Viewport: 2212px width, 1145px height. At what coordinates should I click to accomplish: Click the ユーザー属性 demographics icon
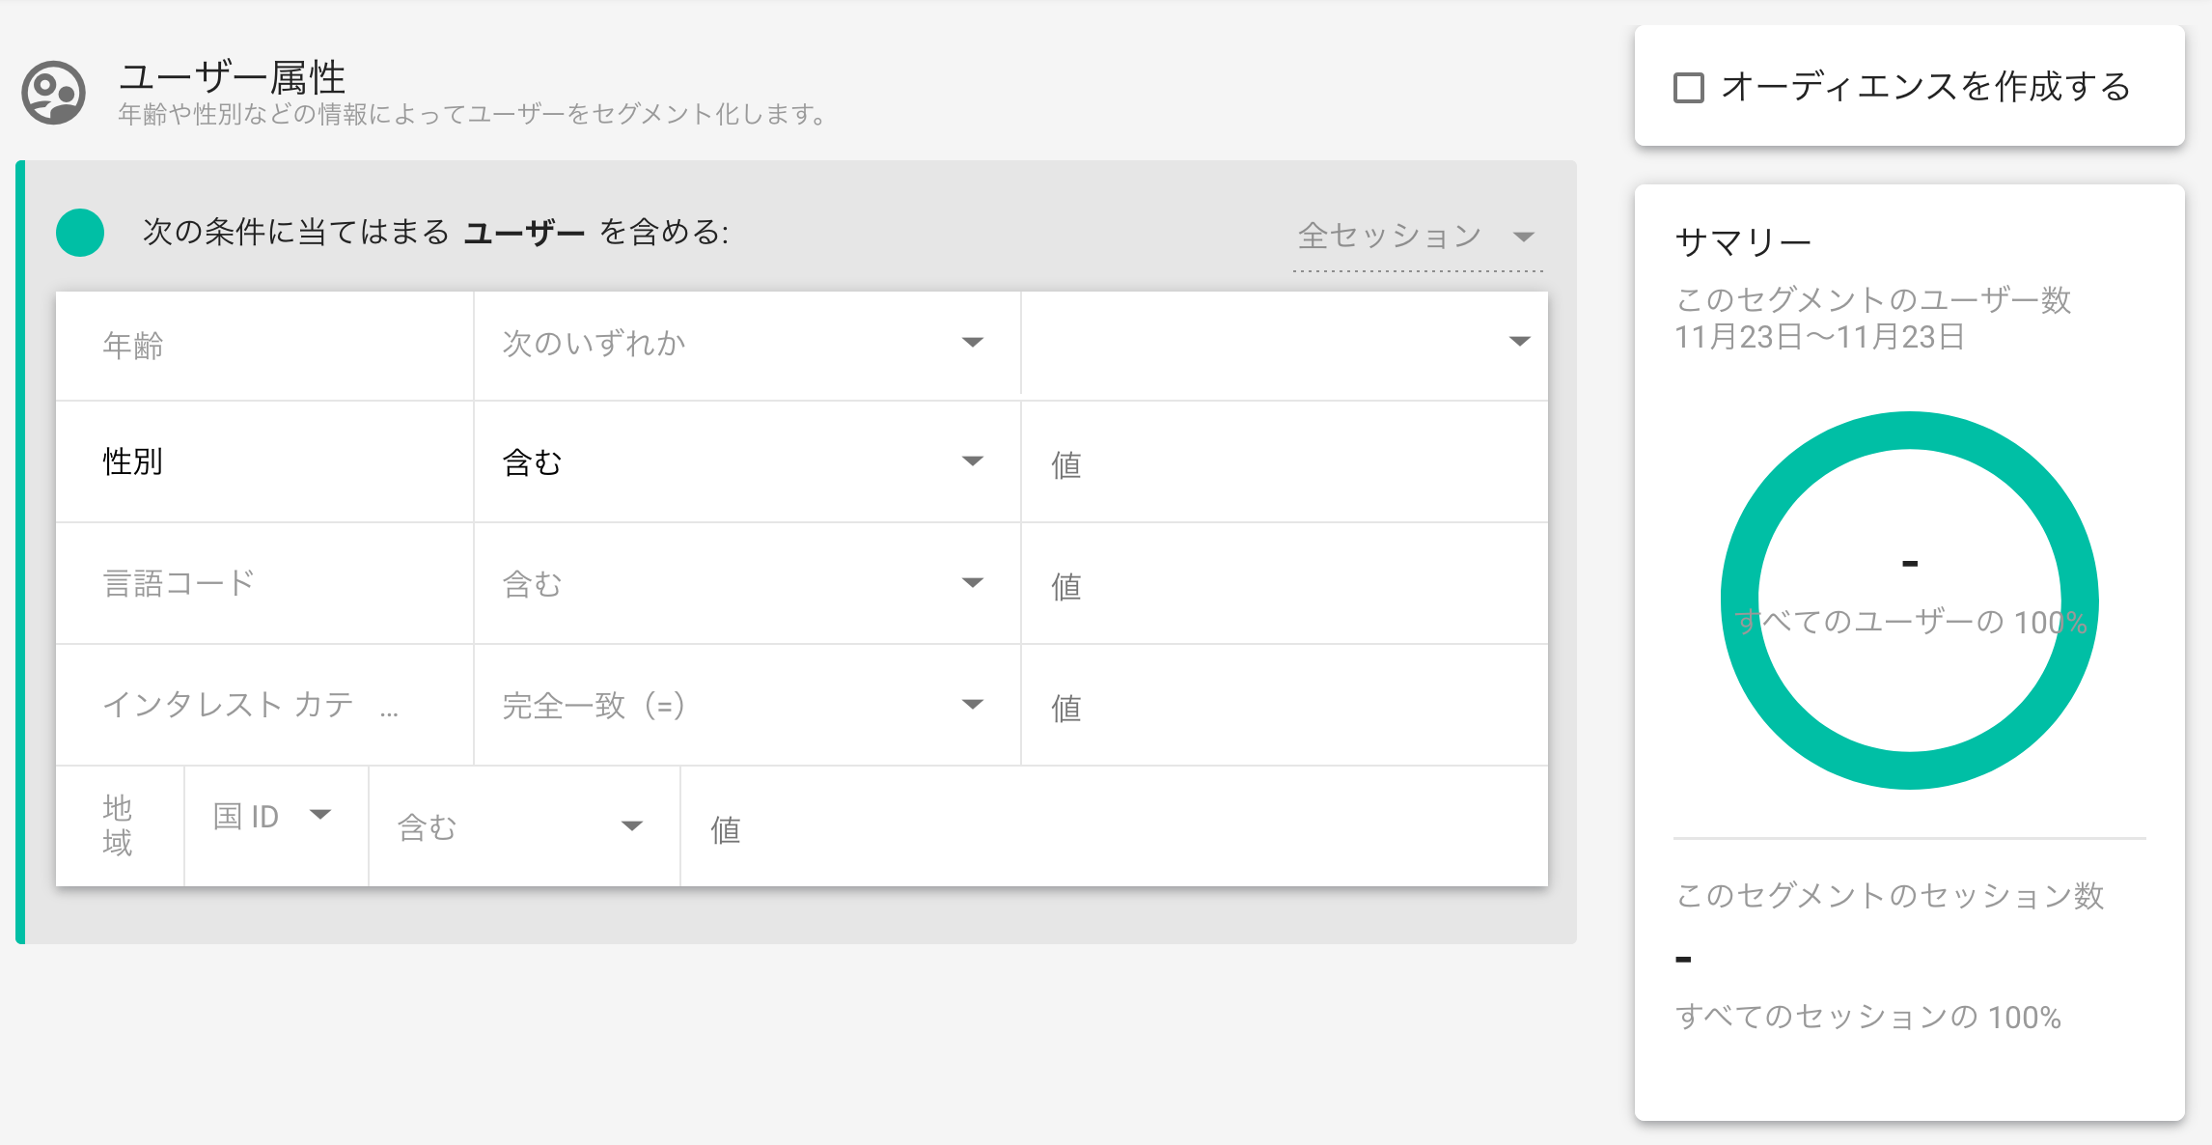54,93
